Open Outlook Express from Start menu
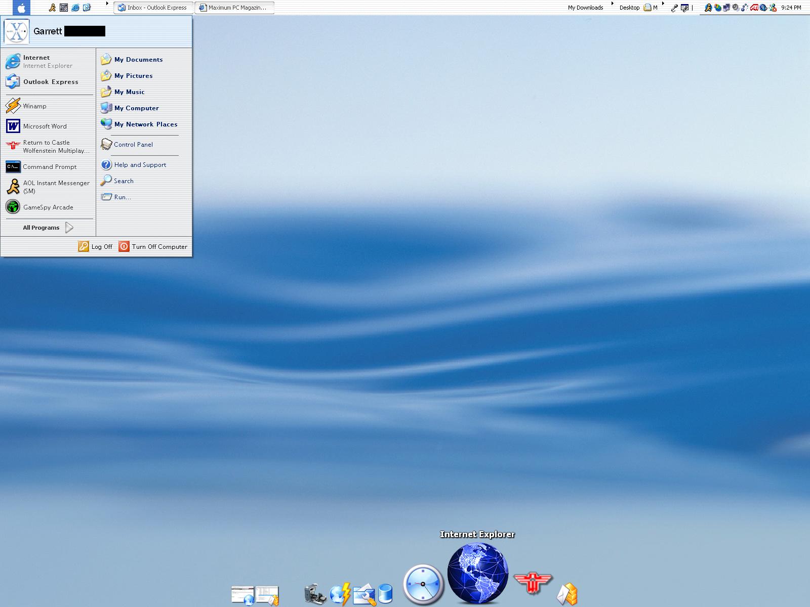The width and height of the screenshot is (810, 607). tap(49, 82)
